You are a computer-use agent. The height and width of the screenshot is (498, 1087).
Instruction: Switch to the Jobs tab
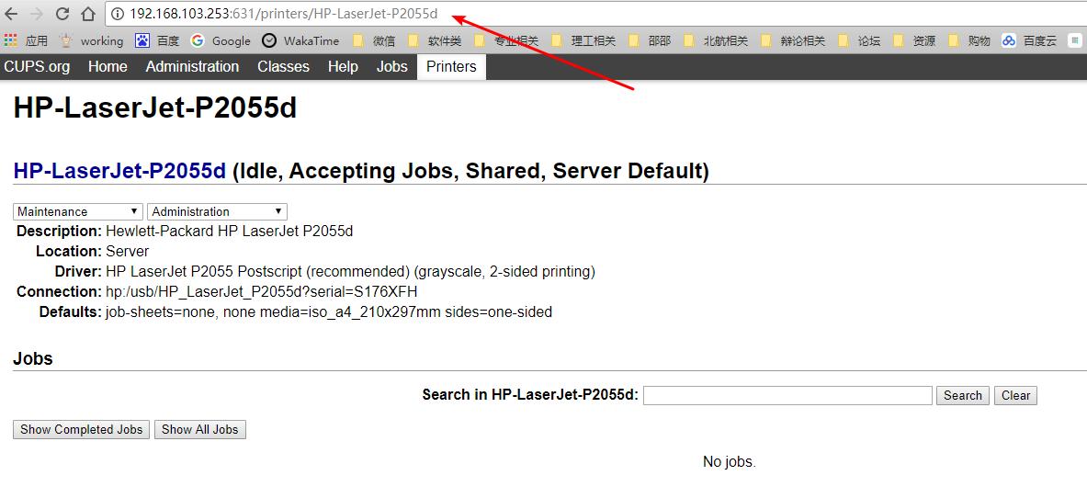click(x=391, y=66)
